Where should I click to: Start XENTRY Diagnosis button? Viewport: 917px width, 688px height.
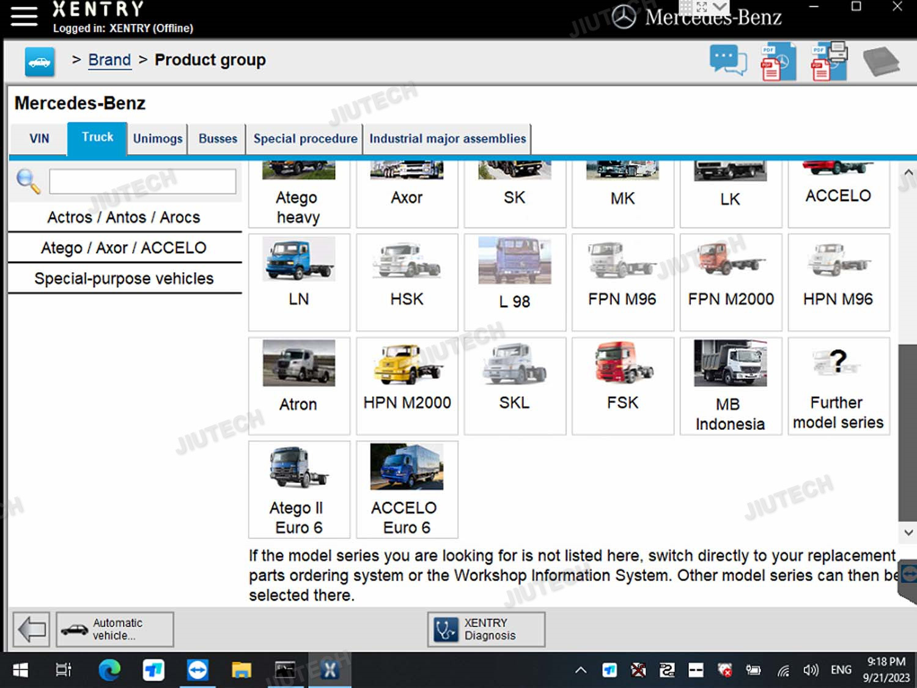[486, 629]
